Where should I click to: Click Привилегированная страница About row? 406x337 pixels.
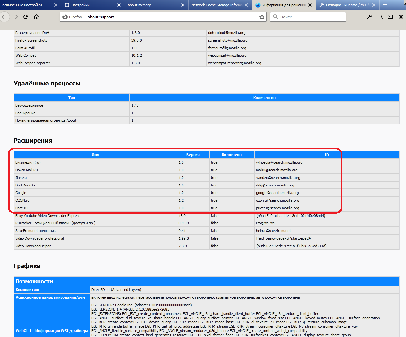click(206, 120)
